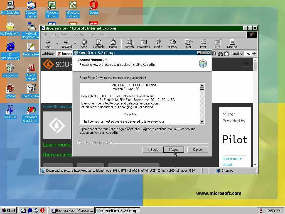Image resolution: width=285 pixels, height=214 pixels.
Task: Launch Opera from quick launch bar
Action: [42, 211]
